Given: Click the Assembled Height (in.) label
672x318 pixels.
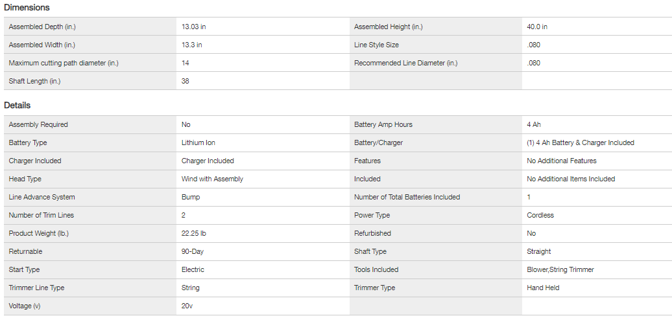Looking at the screenshot, I should 389,27.
